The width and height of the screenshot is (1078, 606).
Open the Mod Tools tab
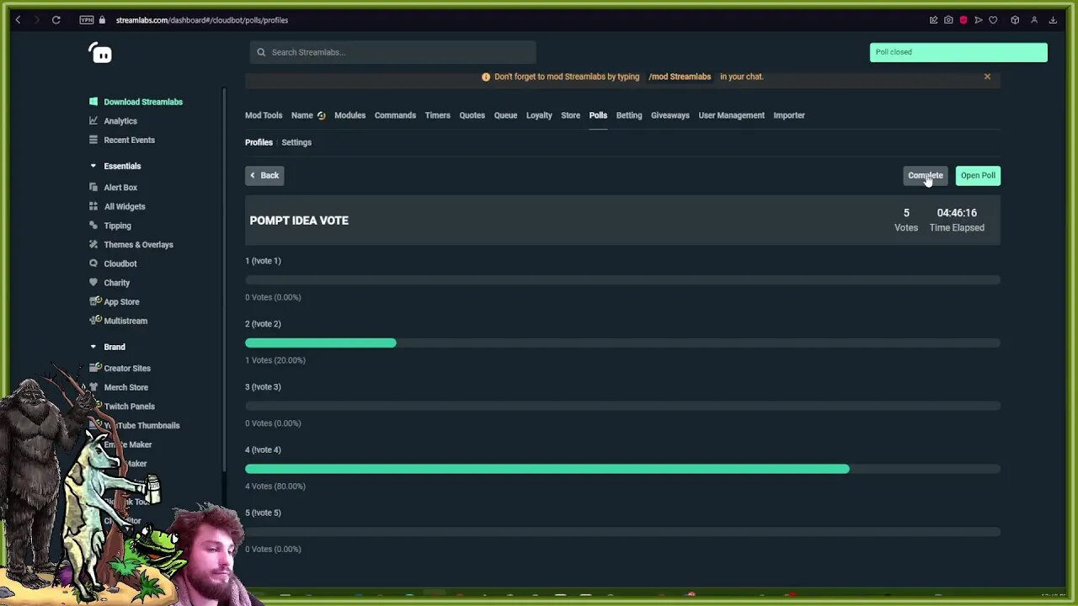pyautogui.click(x=264, y=115)
